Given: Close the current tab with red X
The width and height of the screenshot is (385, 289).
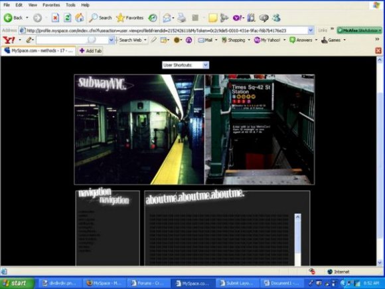Looking at the screenshot, I should click(378, 50).
